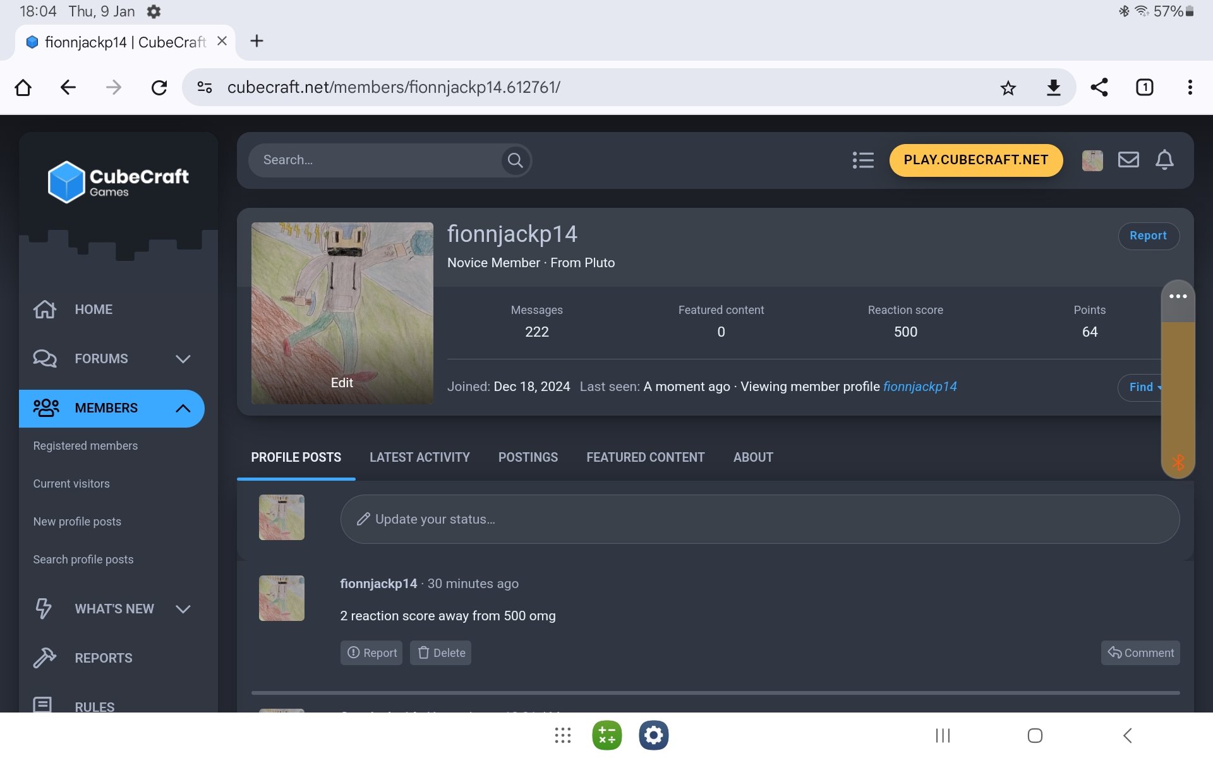Bookmark page with the star icon
Viewport: 1213px width, 758px height.
click(x=1008, y=88)
